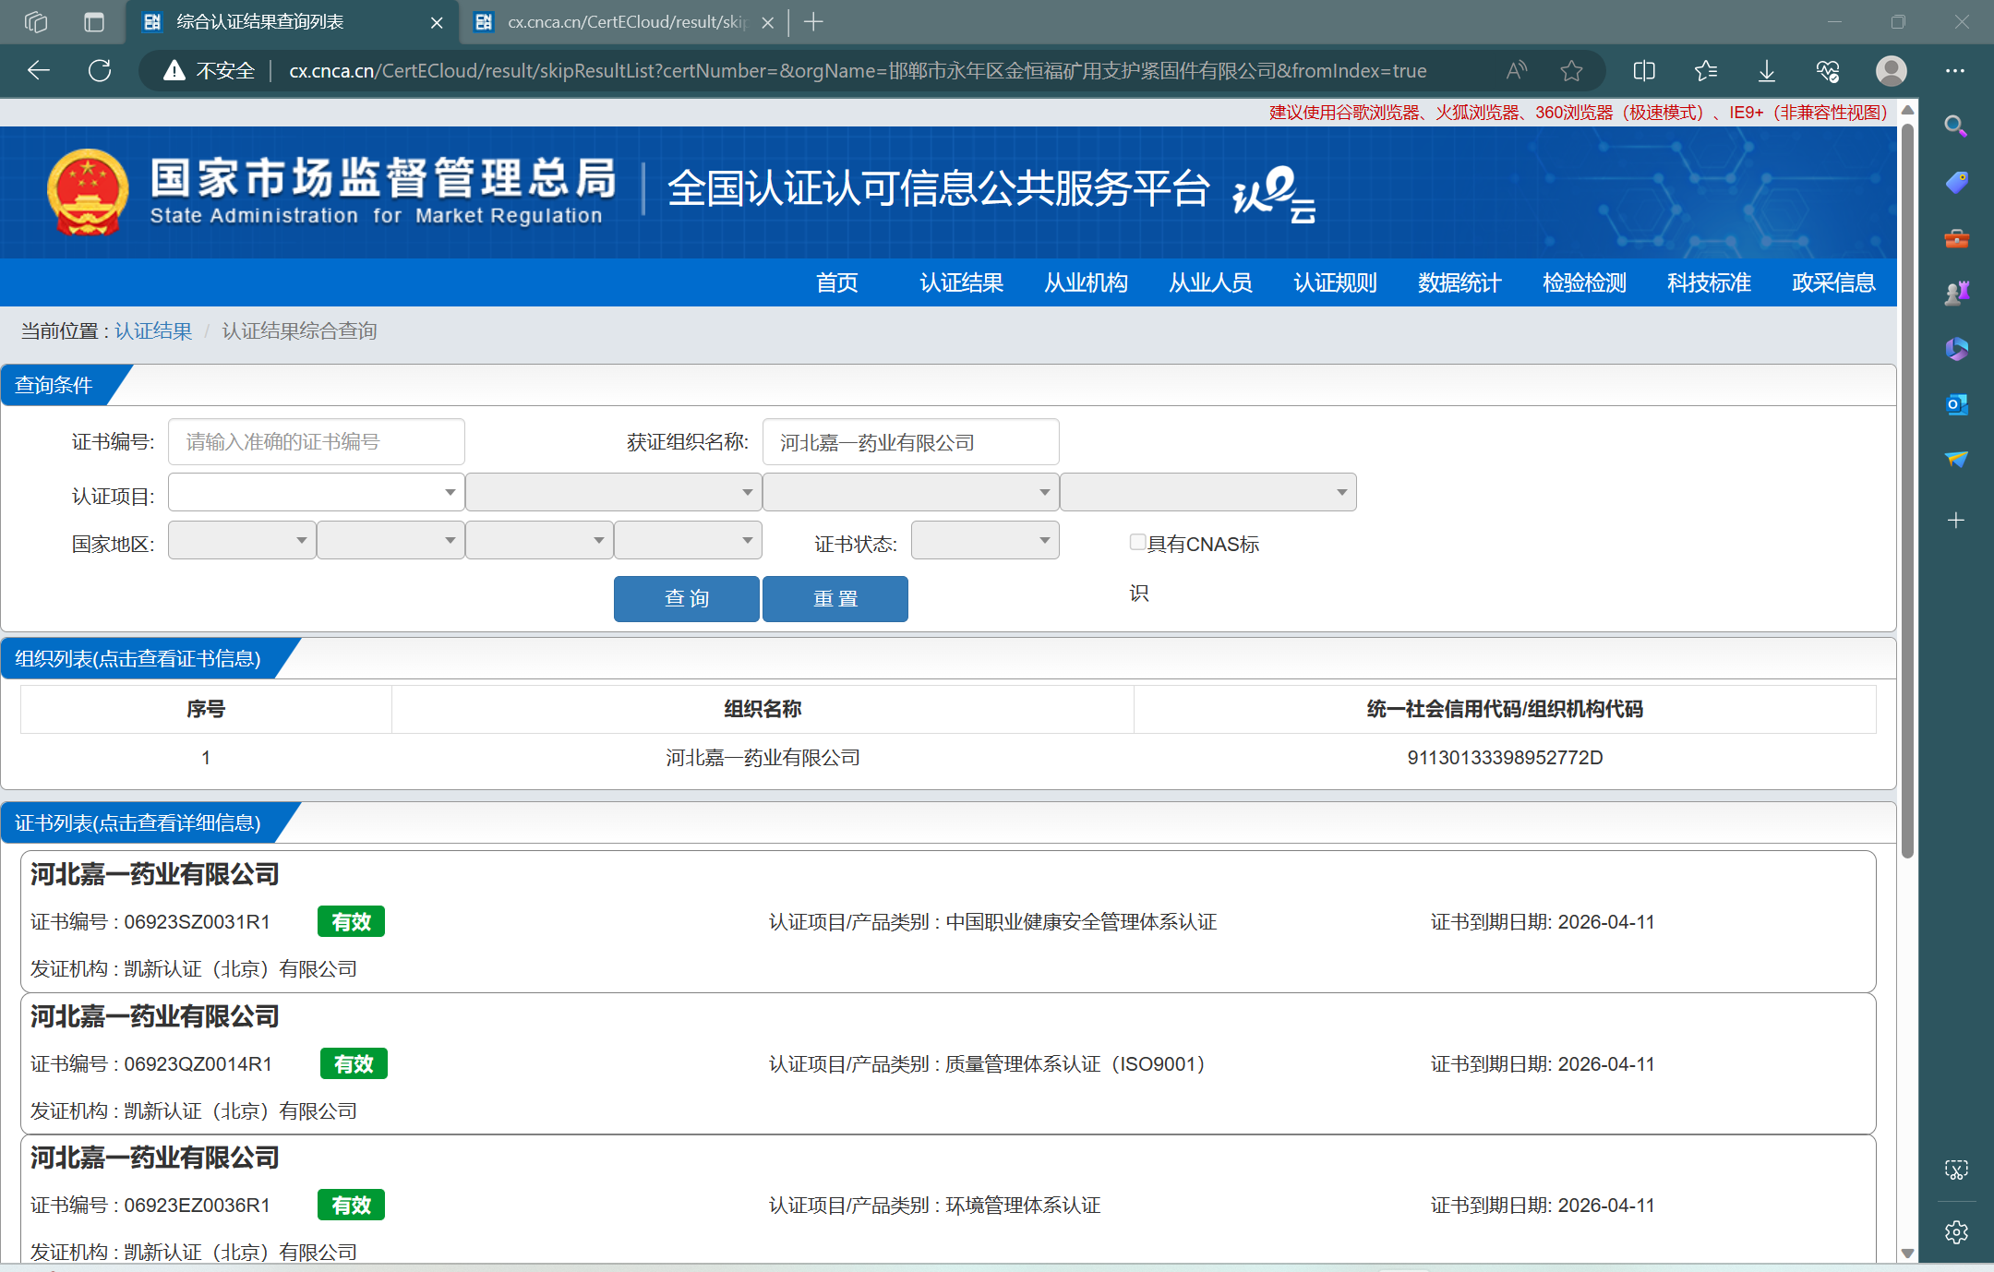1994x1272 pixels.
Task: Expand the first 认证项目 dropdown
Action: click(316, 492)
